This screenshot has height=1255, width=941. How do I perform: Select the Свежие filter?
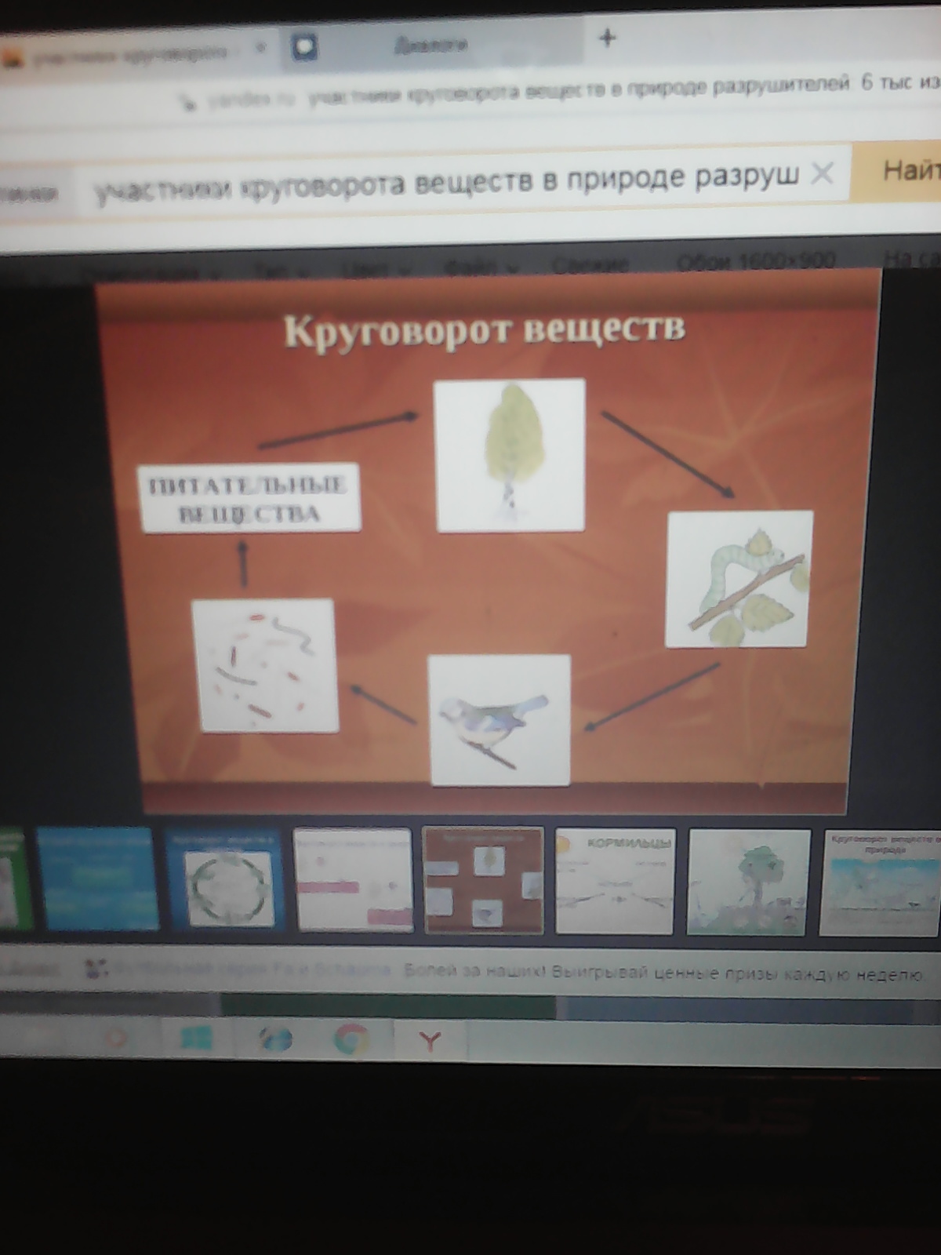(590, 264)
